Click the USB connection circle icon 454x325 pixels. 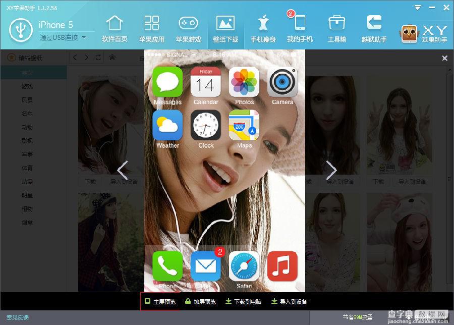click(x=21, y=30)
